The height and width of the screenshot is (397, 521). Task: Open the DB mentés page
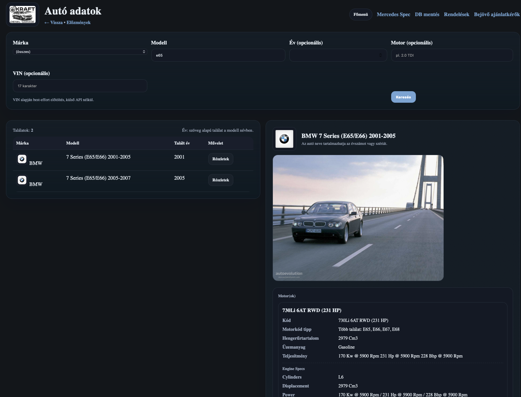(427, 14)
